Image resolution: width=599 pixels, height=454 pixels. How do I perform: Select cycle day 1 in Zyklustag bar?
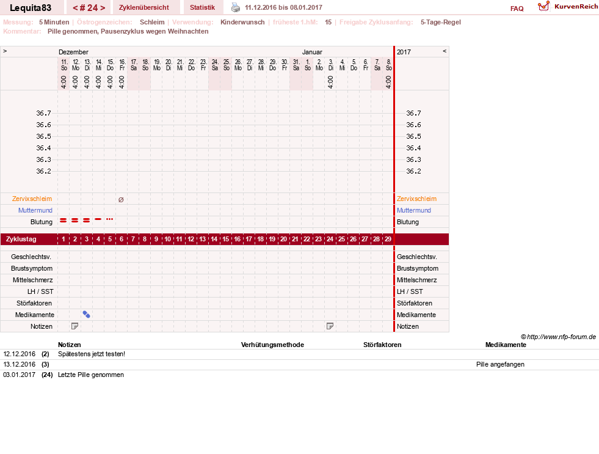click(64, 240)
